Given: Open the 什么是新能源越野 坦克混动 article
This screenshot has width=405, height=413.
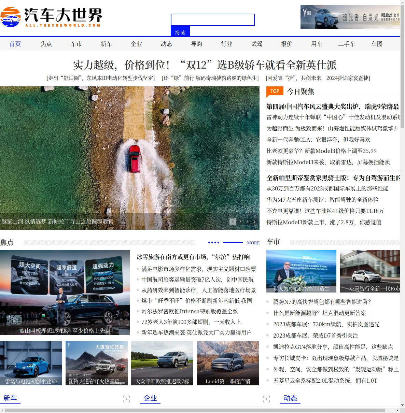Looking at the screenshot, I should point(320,313).
